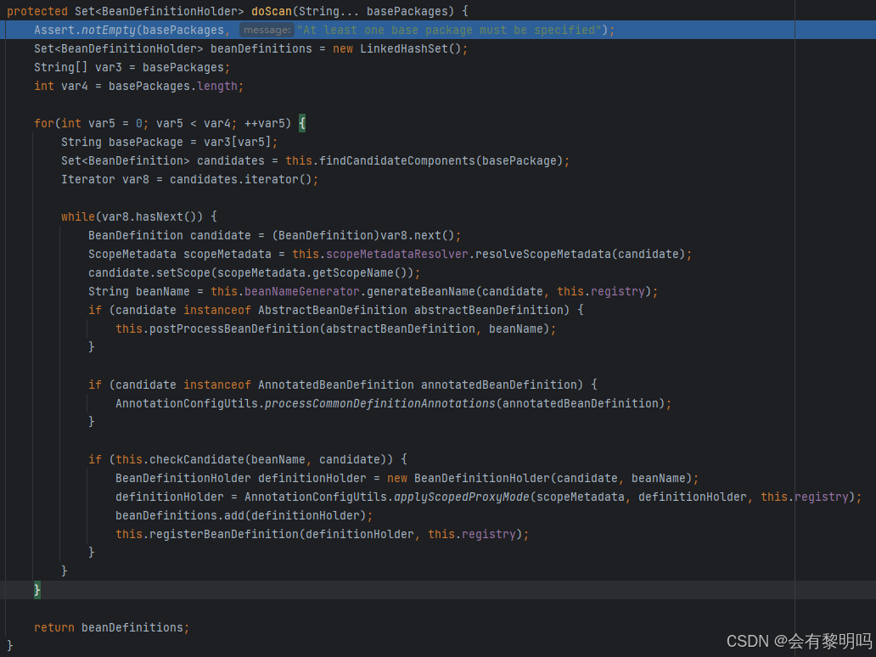Click 'instanceof AnnotatedBeanDefinition' check
876x657 pixels.
tap(299, 385)
